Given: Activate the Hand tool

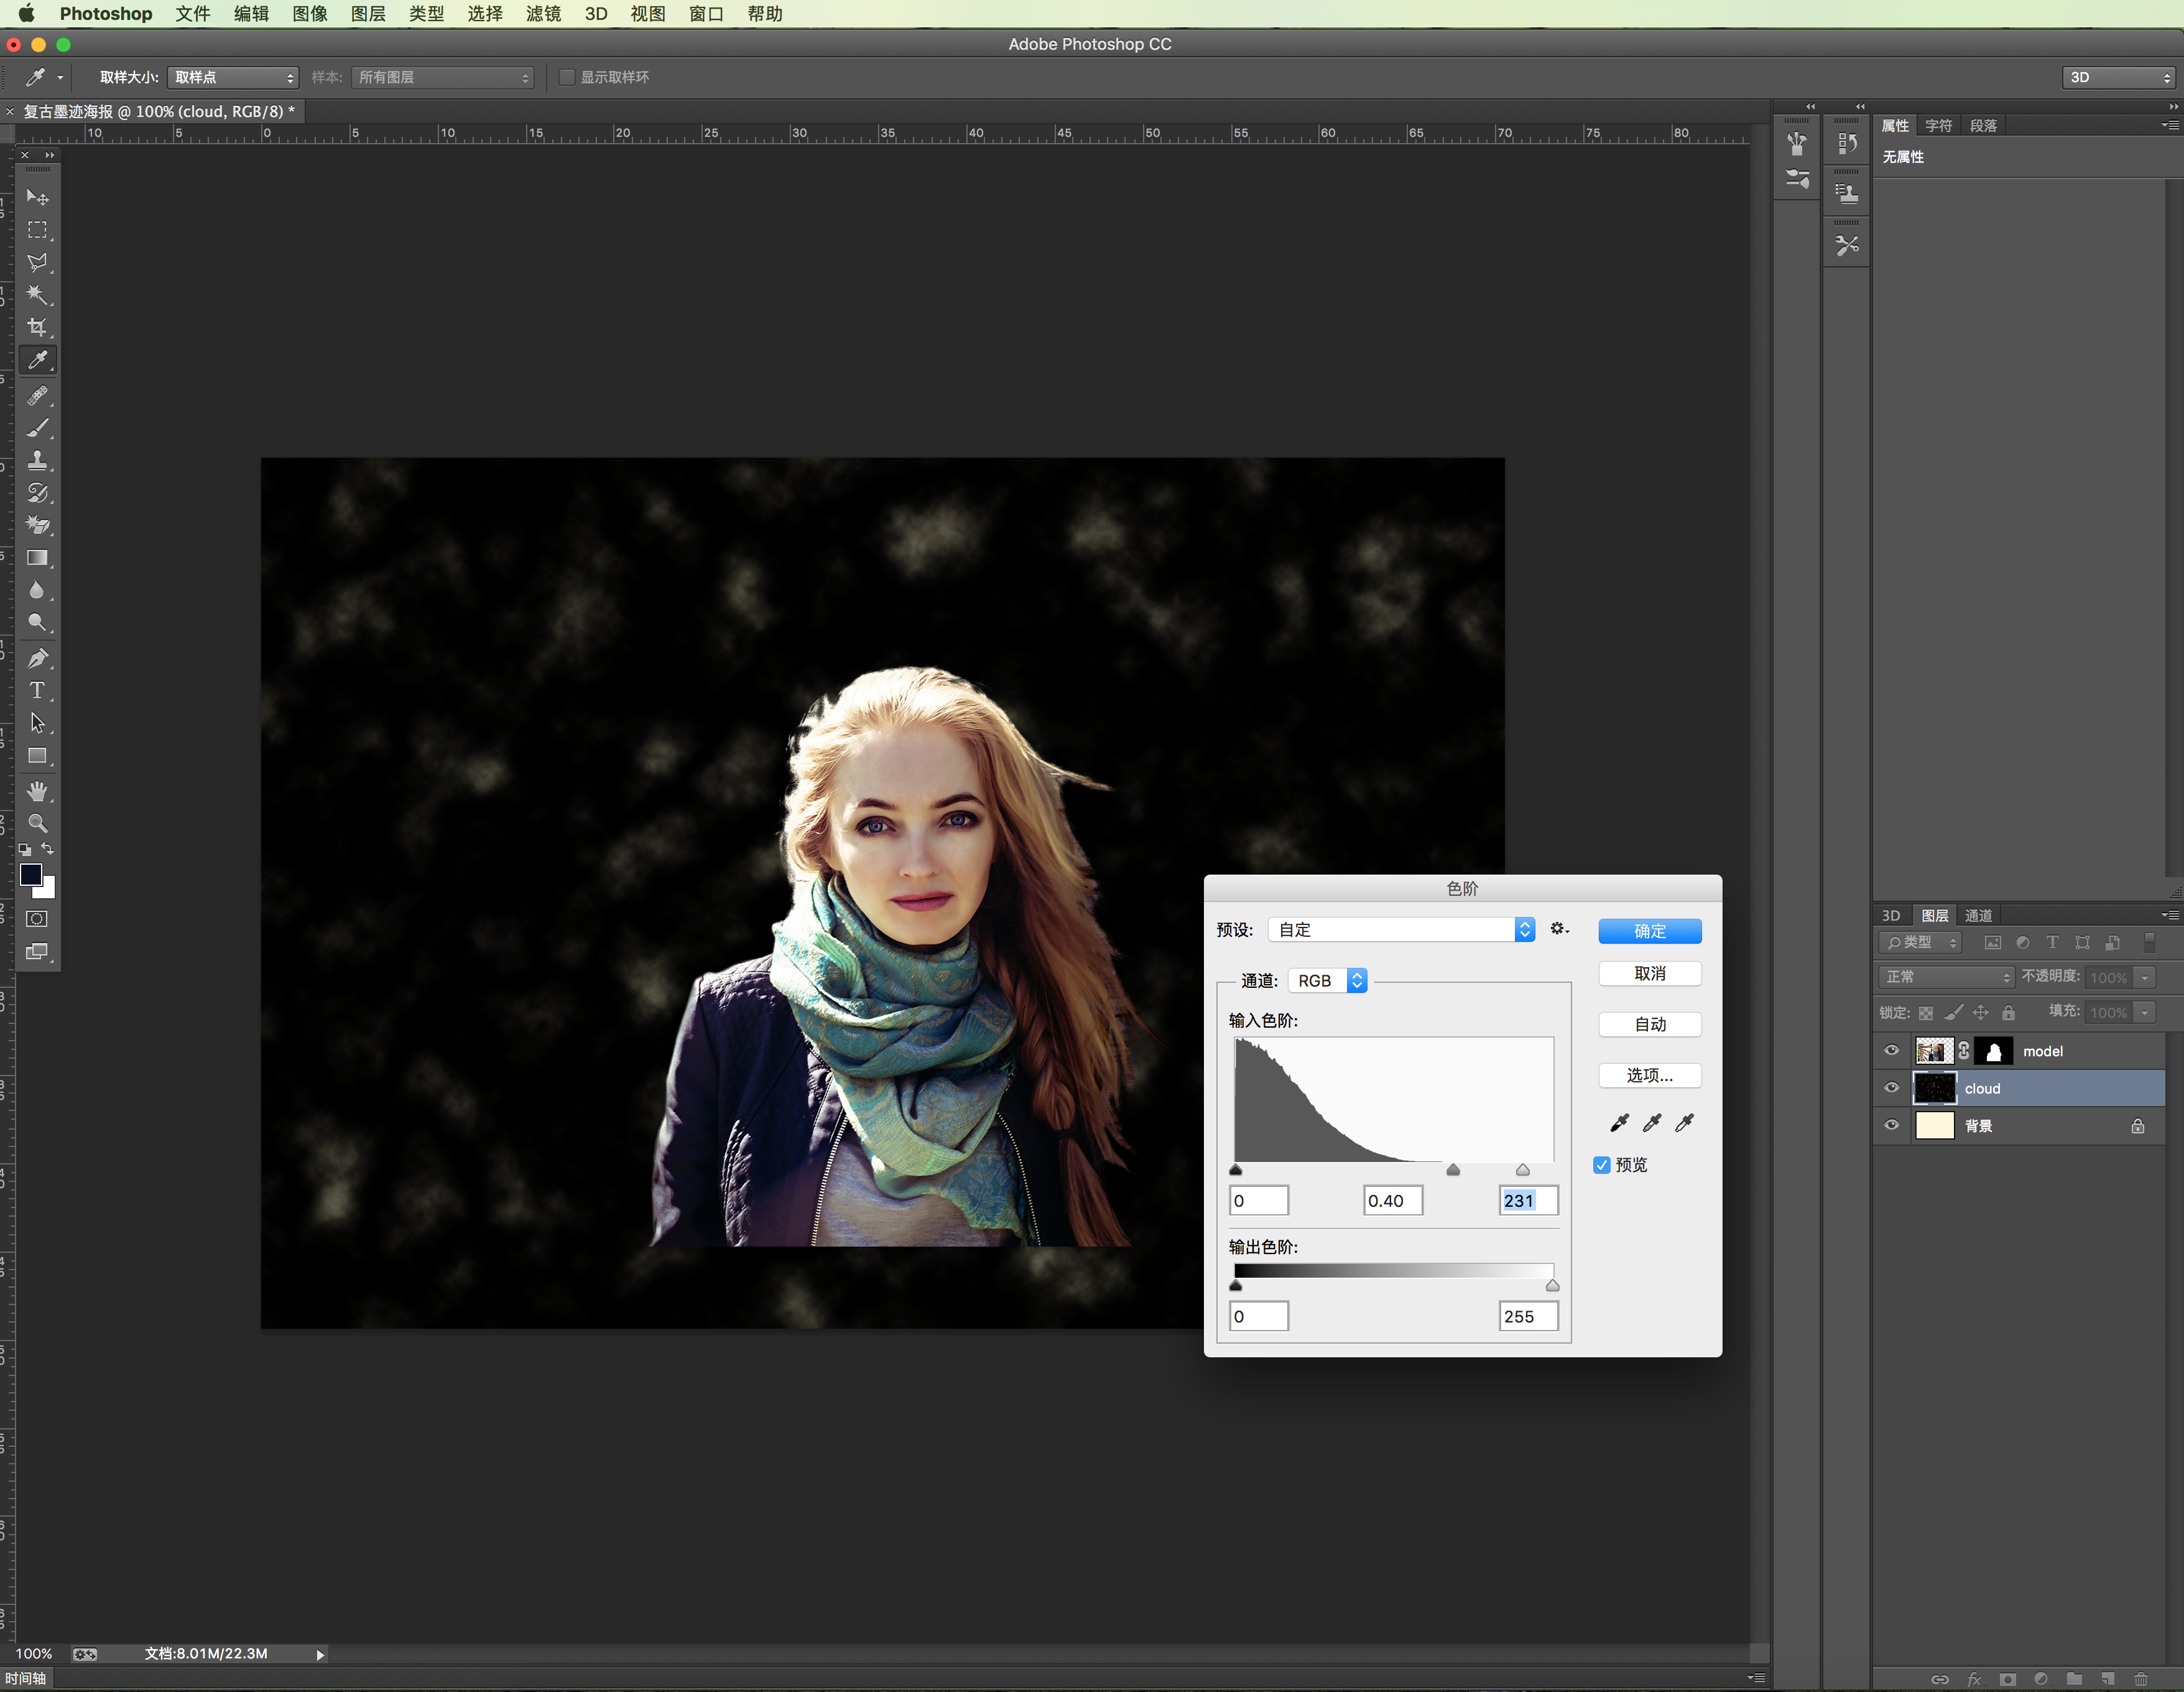Looking at the screenshot, I should pyautogui.click(x=37, y=791).
